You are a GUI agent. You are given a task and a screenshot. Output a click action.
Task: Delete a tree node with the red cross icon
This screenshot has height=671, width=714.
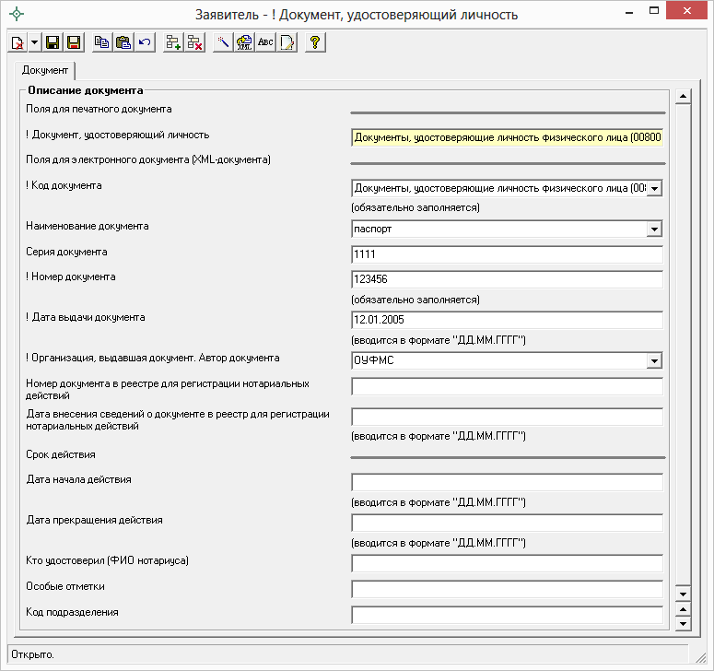pyautogui.click(x=195, y=42)
